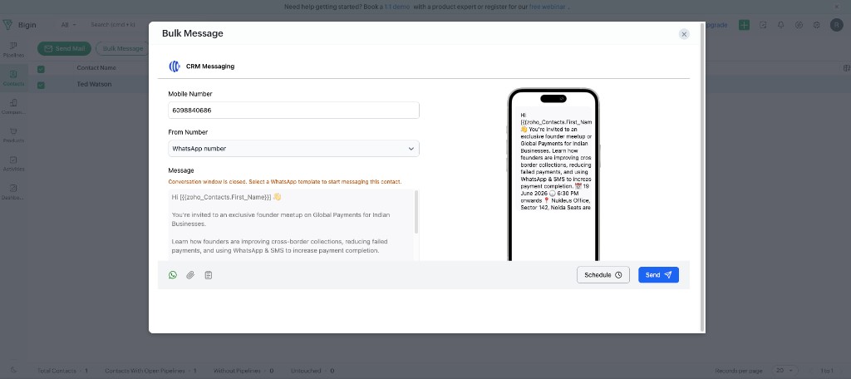The image size is (851, 379).
Task: Open Products in the sidebar
Action: click(13, 135)
